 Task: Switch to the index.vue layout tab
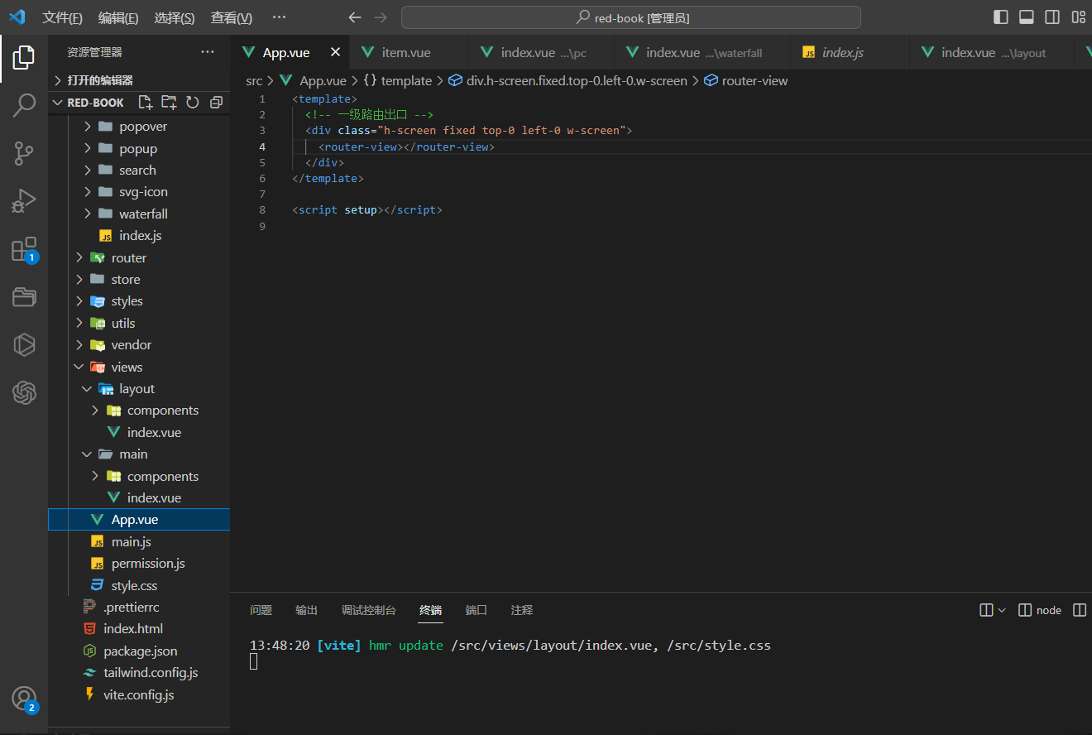(992, 52)
